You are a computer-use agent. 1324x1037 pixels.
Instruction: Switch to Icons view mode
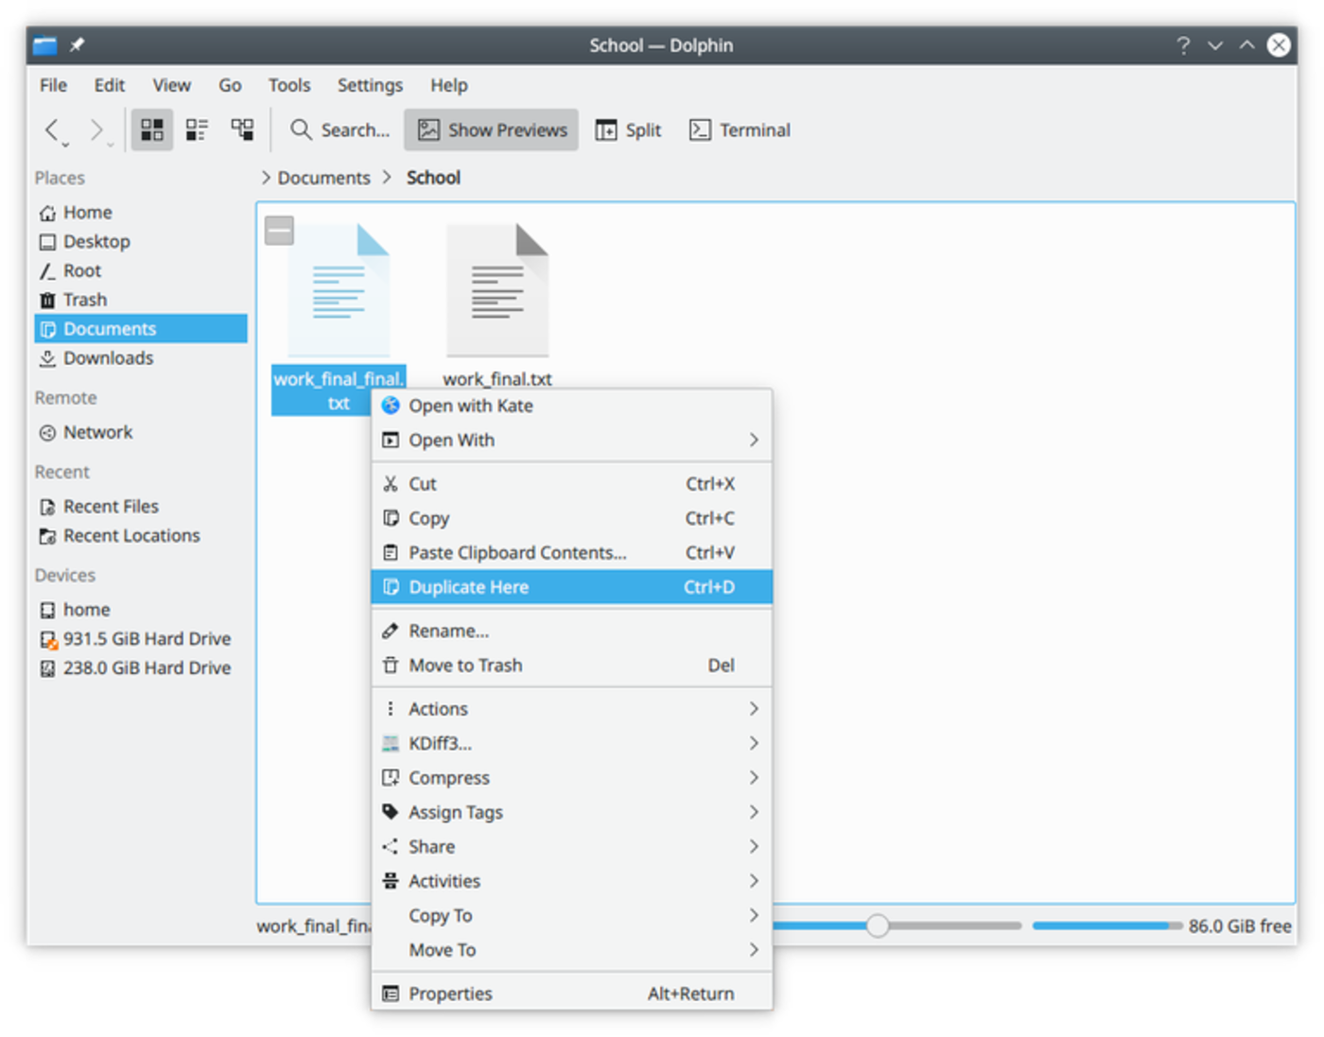coord(151,130)
